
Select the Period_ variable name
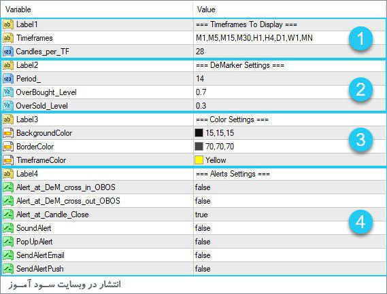[x=29, y=79]
